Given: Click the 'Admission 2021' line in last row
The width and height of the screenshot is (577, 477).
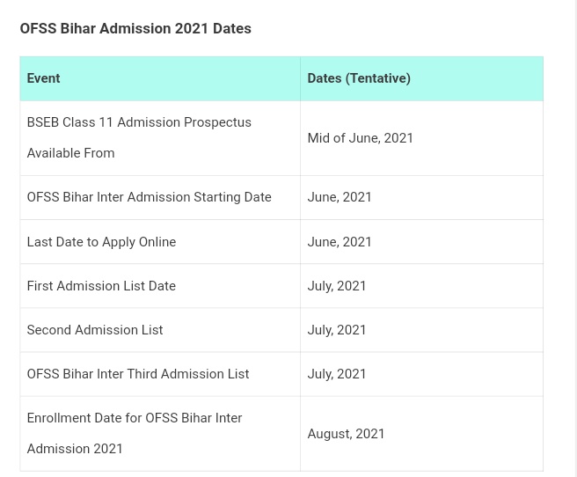Looking at the screenshot, I should [x=75, y=449].
